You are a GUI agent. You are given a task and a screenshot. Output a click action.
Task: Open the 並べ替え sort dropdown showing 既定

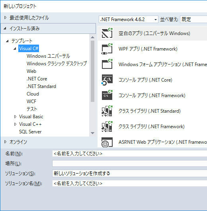tap(193, 20)
